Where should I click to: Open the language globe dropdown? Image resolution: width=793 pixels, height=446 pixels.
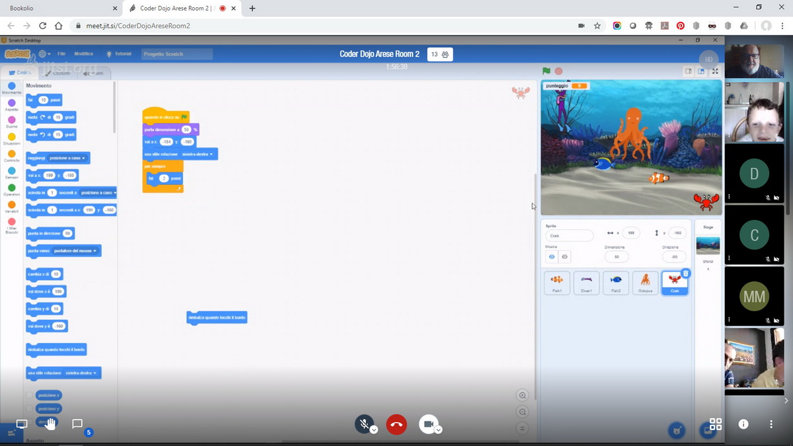coord(44,54)
